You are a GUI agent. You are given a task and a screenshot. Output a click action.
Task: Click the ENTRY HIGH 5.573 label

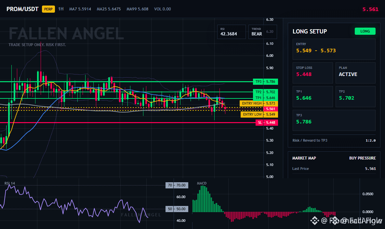[259, 104]
